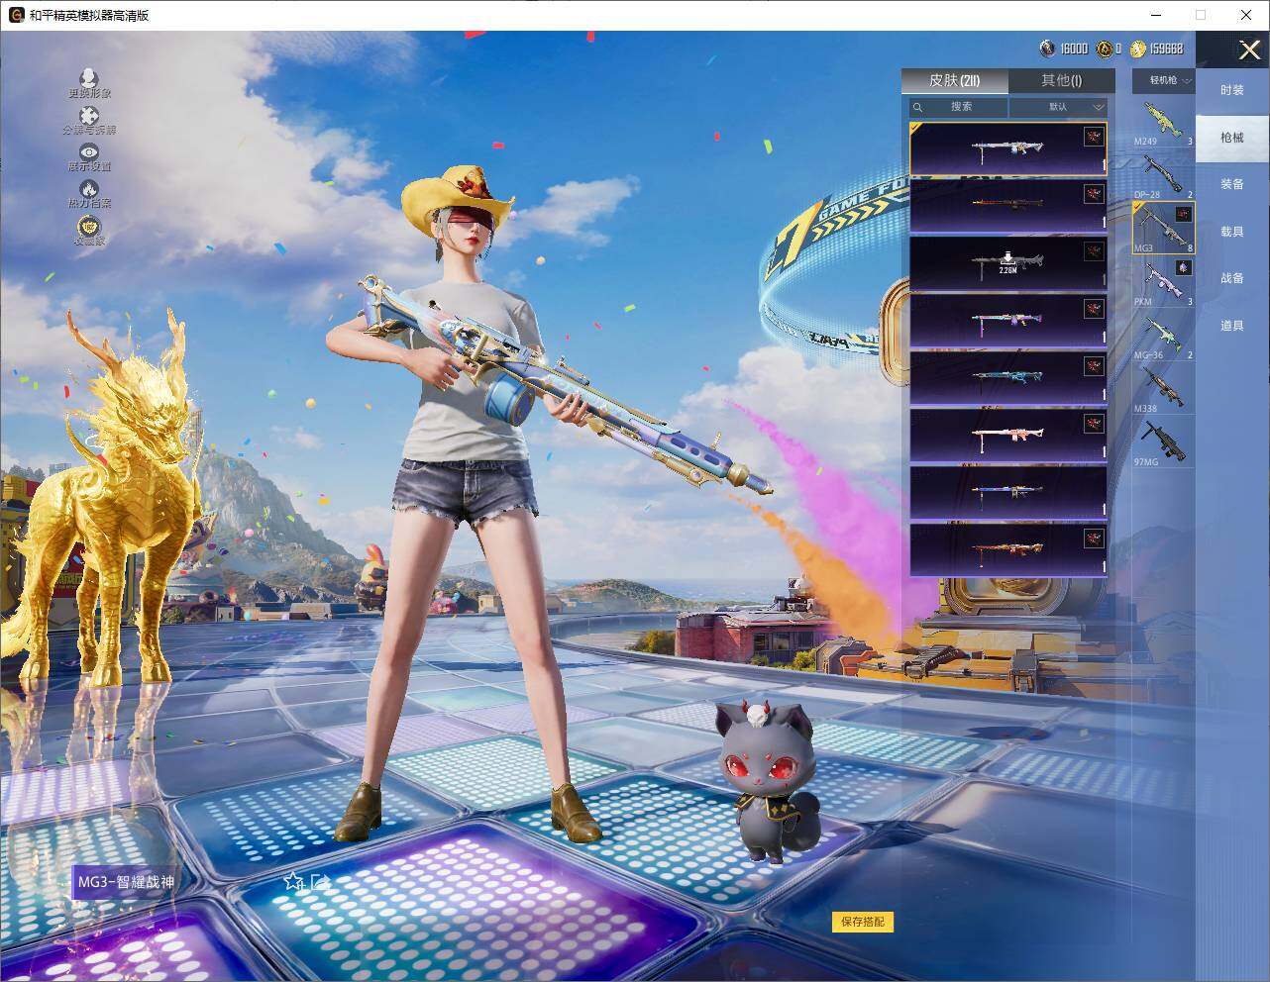Expand the 轻机枪 weapon type dropdown

[x=1169, y=80]
